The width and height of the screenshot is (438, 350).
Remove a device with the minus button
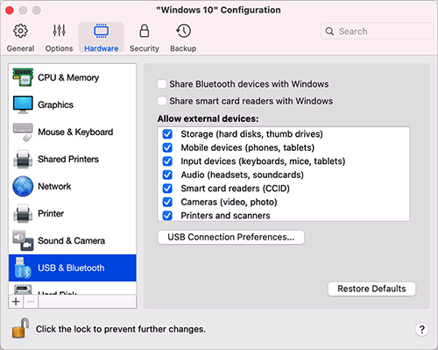(x=31, y=302)
